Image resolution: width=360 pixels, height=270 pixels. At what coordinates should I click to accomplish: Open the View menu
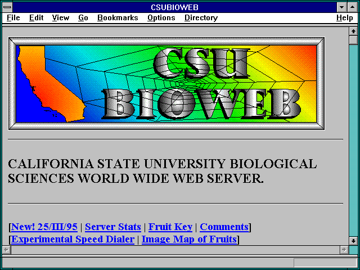tap(61, 17)
